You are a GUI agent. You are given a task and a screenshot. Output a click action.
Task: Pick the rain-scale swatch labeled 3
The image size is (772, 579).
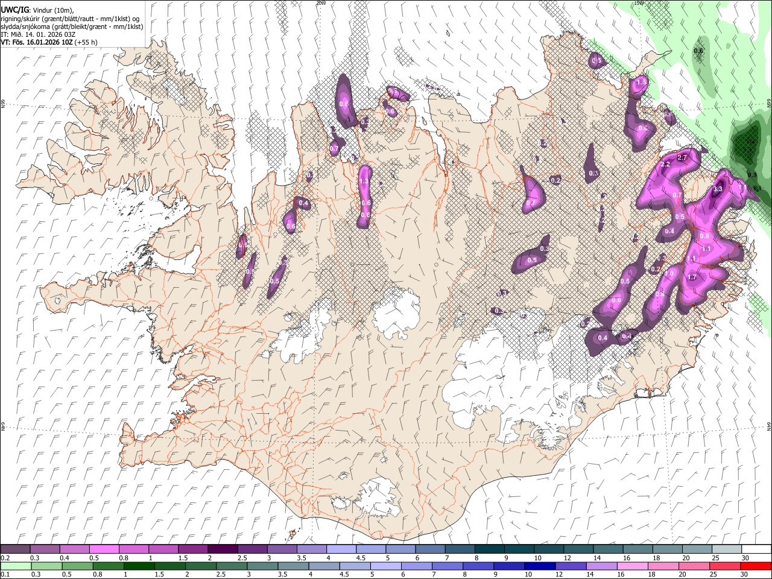click(262, 566)
